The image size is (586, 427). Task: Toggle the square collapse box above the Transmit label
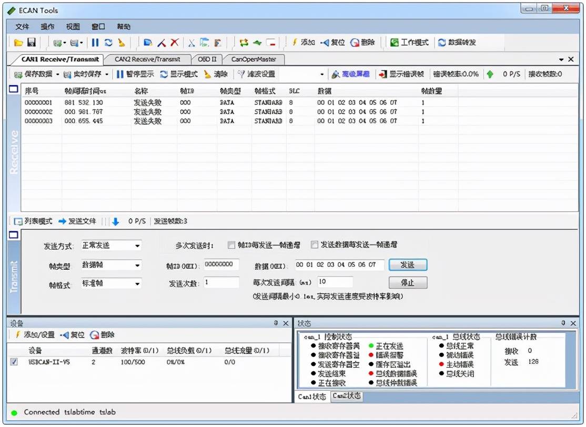(14, 235)
